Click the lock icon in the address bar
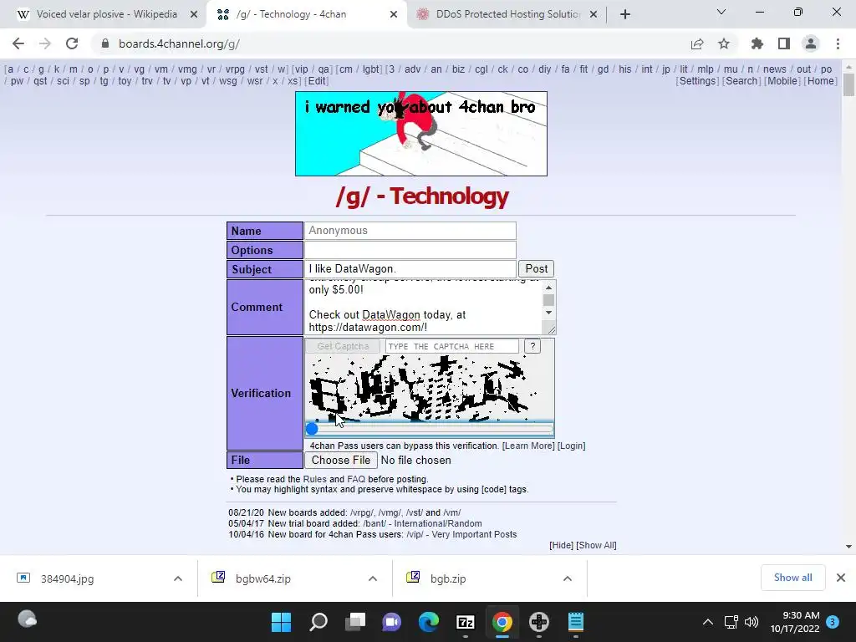The image size is (856, 642). tap(105, 43)
